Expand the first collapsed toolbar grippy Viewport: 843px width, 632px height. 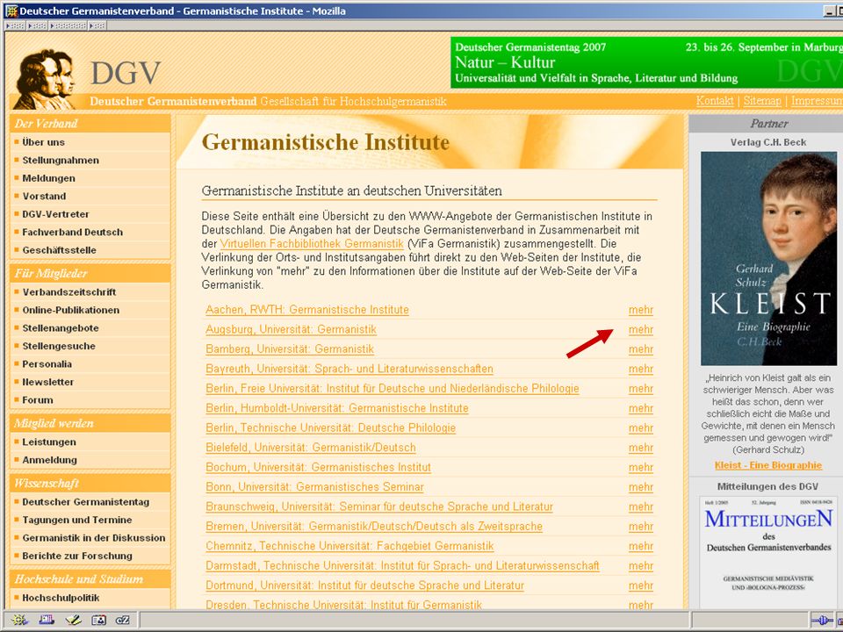click(15, 25)
